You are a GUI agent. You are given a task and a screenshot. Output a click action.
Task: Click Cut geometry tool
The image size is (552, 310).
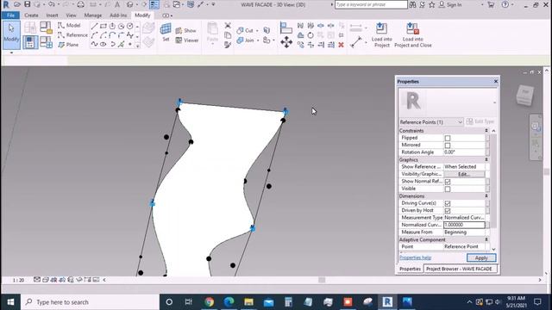245,31
